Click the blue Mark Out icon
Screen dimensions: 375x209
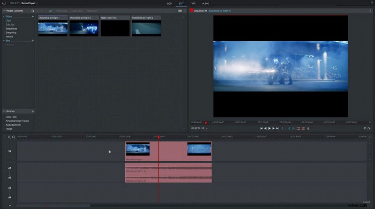pos(289,128)
